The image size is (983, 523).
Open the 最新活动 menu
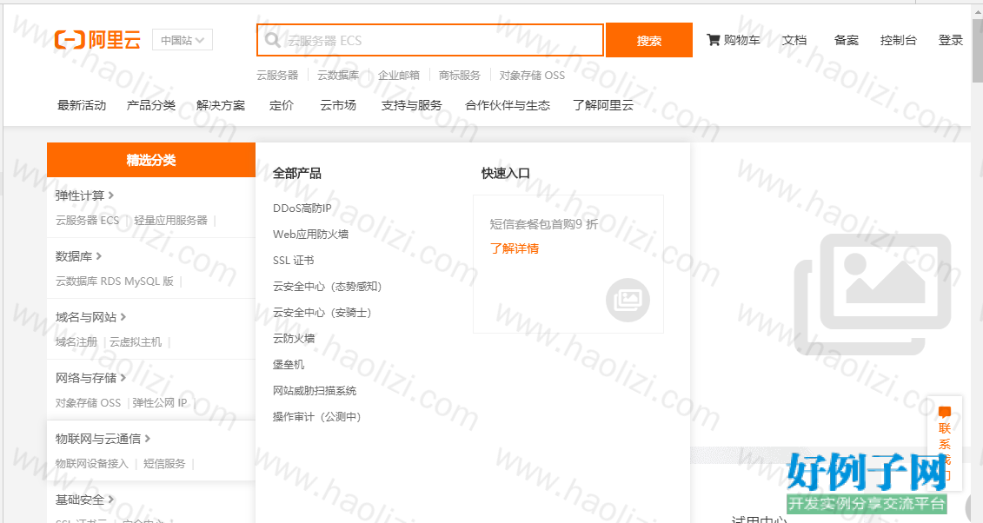(x=82, y=105)
